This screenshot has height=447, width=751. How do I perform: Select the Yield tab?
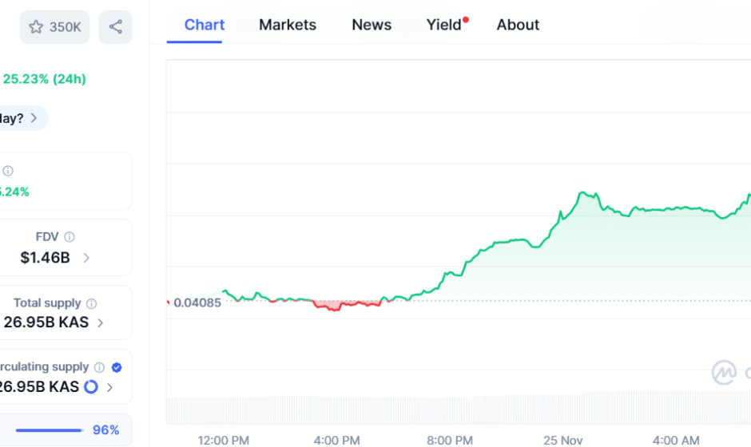point(444,25)
